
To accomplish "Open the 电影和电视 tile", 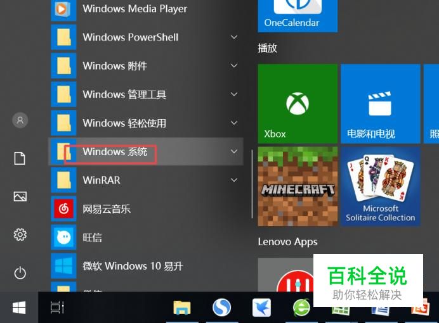I will [381, 104].
